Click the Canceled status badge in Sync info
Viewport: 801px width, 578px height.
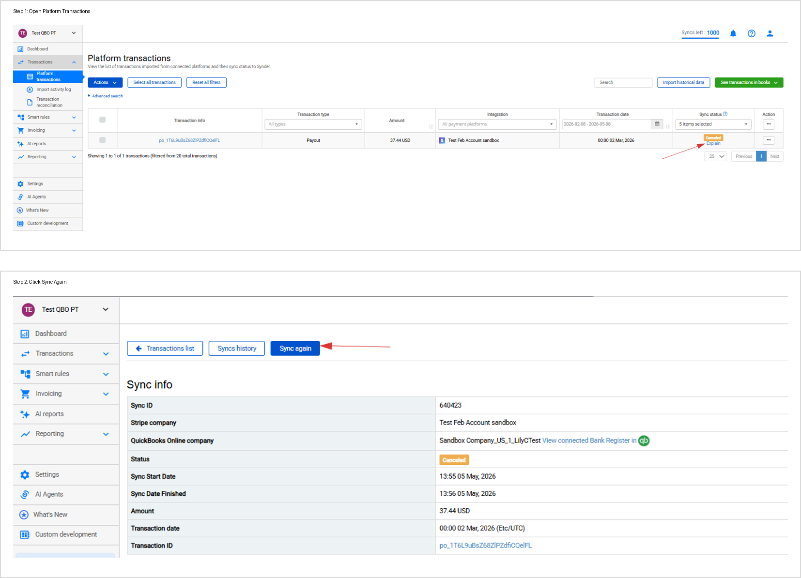pos(454,460)
